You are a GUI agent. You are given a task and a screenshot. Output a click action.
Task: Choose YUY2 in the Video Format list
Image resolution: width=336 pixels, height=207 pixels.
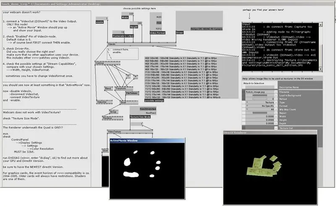pyautogui.click(x=159, y=28)
